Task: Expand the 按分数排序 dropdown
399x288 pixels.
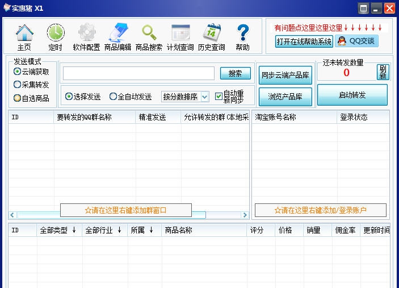Action: pos(204,97)
